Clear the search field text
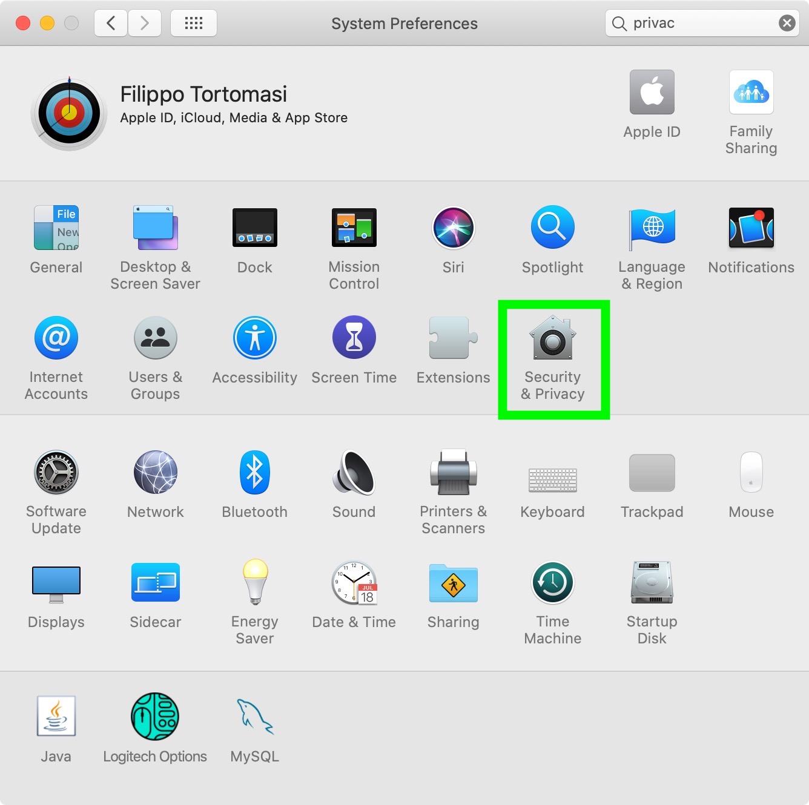This screenshot has width=809, height=805. pos(787,23)
